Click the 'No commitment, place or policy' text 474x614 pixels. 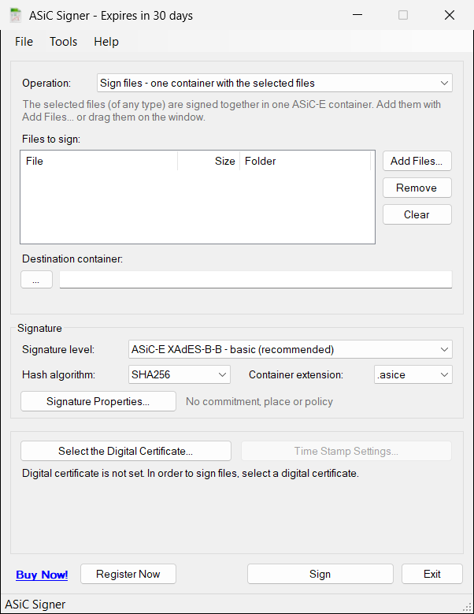(259, 402)
